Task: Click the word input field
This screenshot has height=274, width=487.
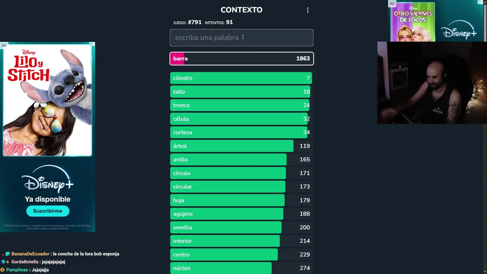Action: [241, 38]
